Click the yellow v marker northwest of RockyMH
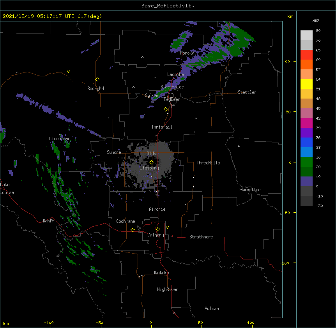The height and width of the screenshot is (328, 336). click(x=68, y=72)
